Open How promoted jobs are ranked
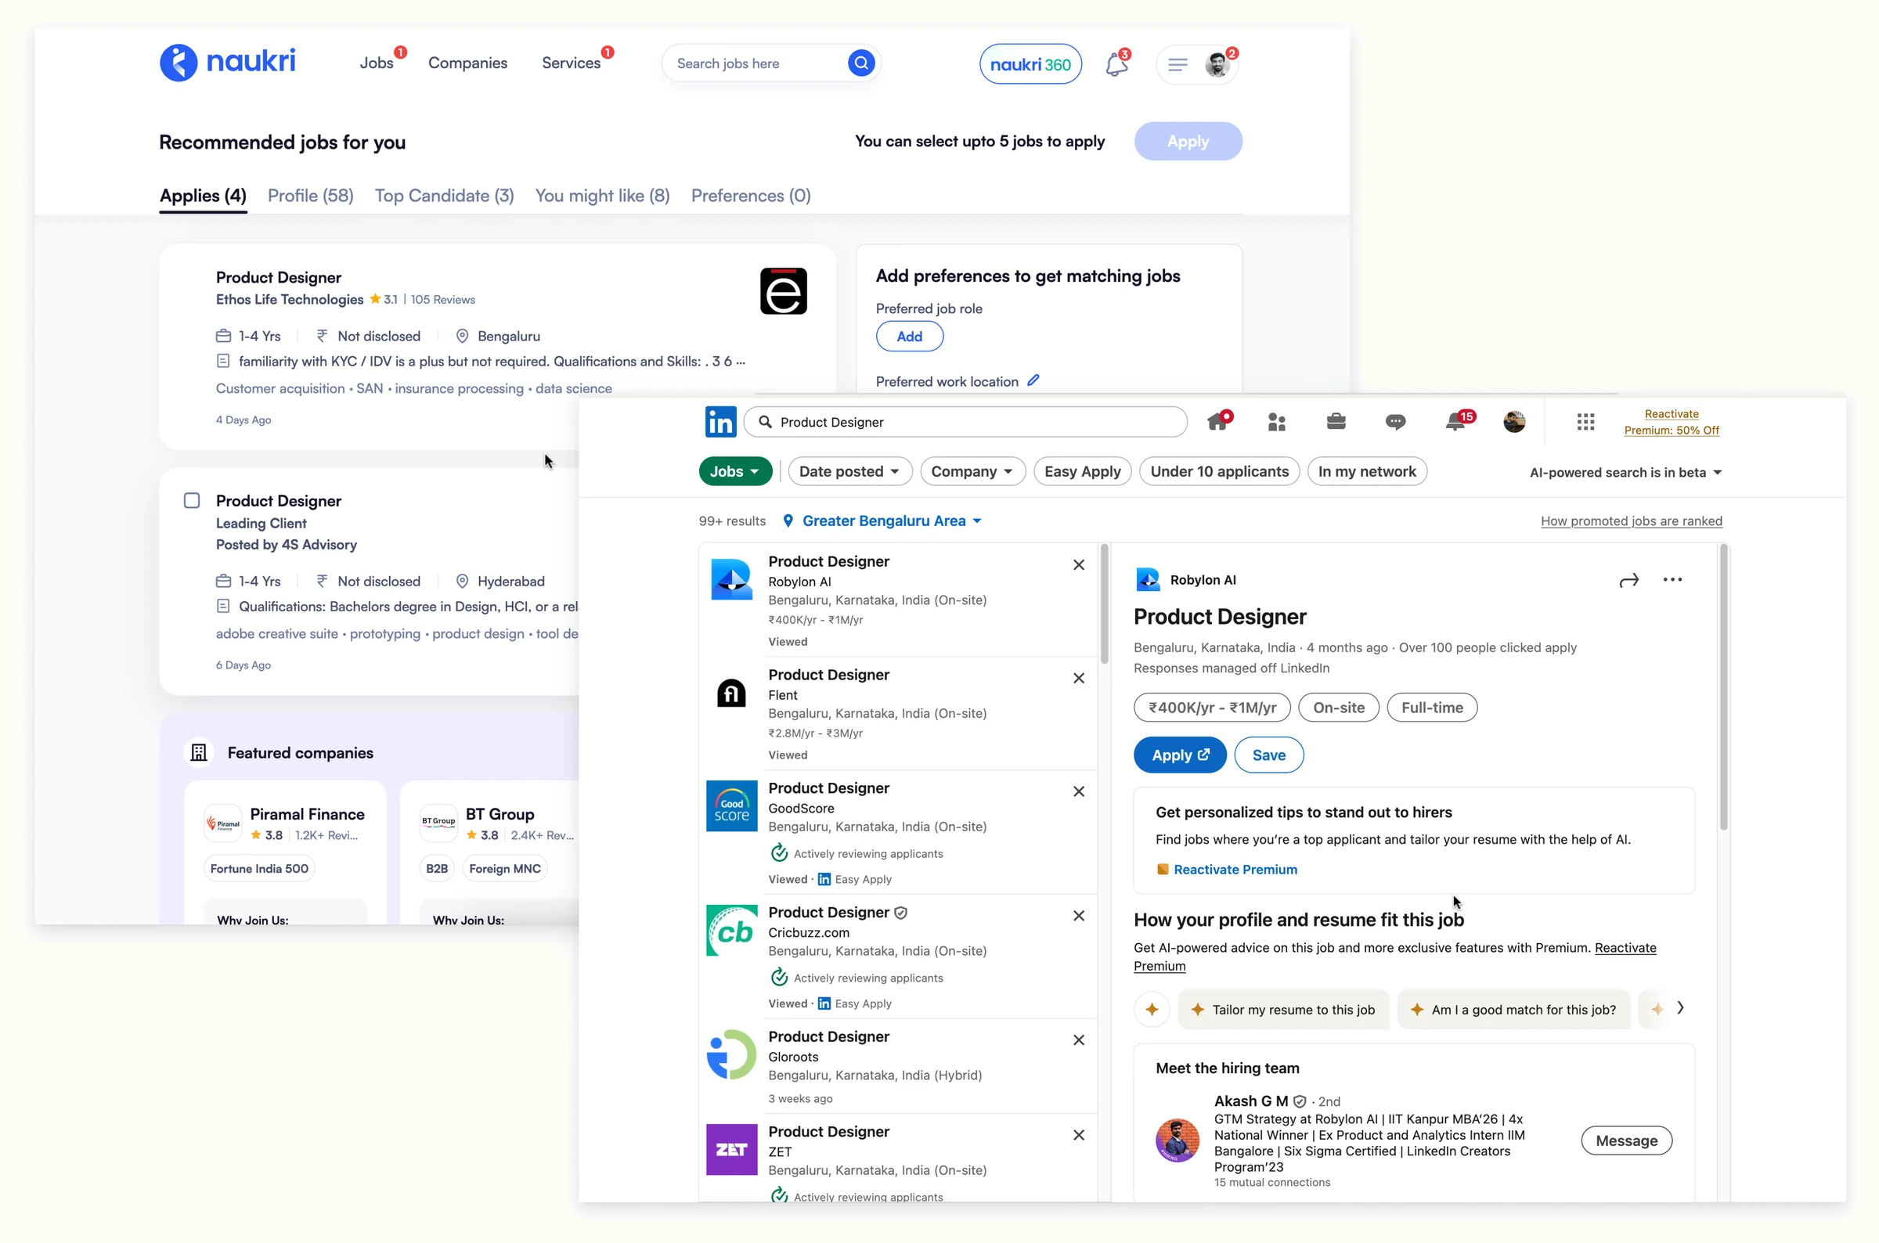The height and width of the screenshot is (1243, 1879). (x=1631, y=521)
